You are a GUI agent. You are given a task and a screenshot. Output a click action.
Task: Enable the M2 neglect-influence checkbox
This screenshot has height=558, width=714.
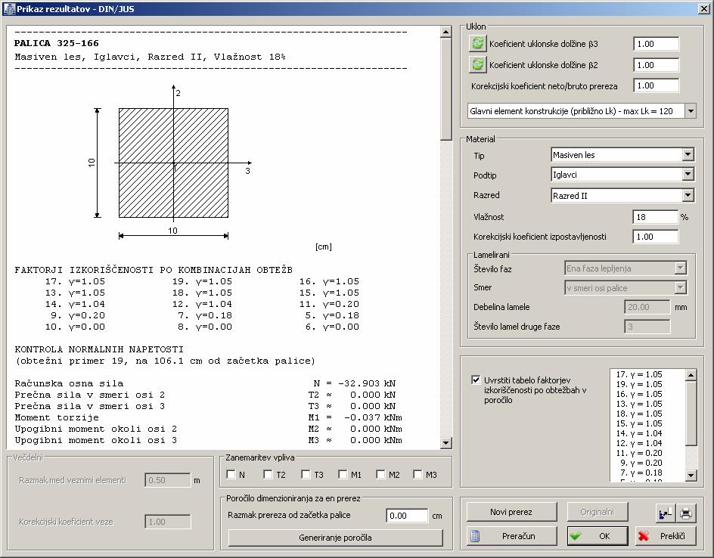pos(380,474)
